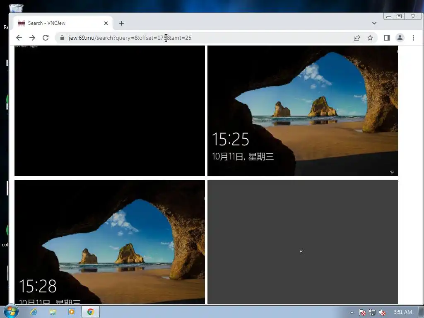The image size is (424, 318).
Task: Share this page using the share icon
Action: click(x=357, y=38)
